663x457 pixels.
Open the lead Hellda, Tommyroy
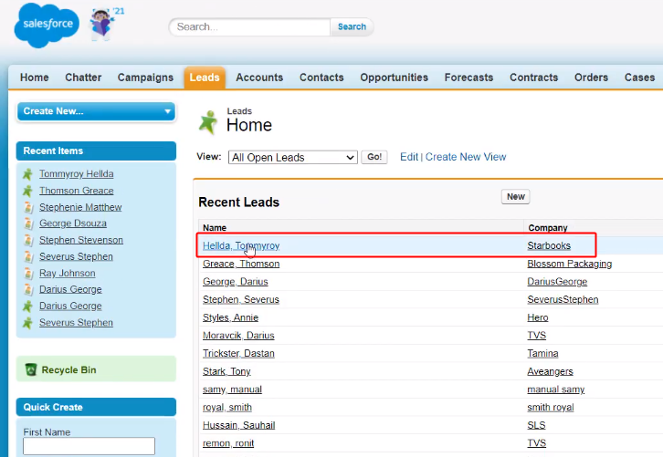tap(241, 245)
